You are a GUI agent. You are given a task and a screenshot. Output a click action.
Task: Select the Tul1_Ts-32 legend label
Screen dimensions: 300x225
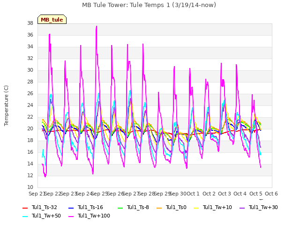coord(45,207)
